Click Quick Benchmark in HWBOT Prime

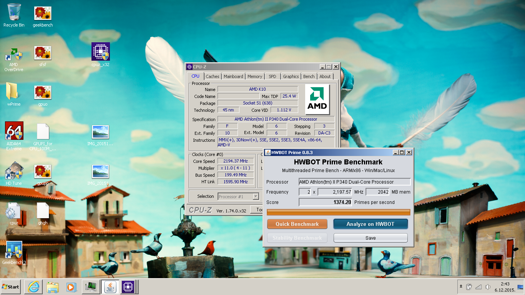click(x=297, y=224)
